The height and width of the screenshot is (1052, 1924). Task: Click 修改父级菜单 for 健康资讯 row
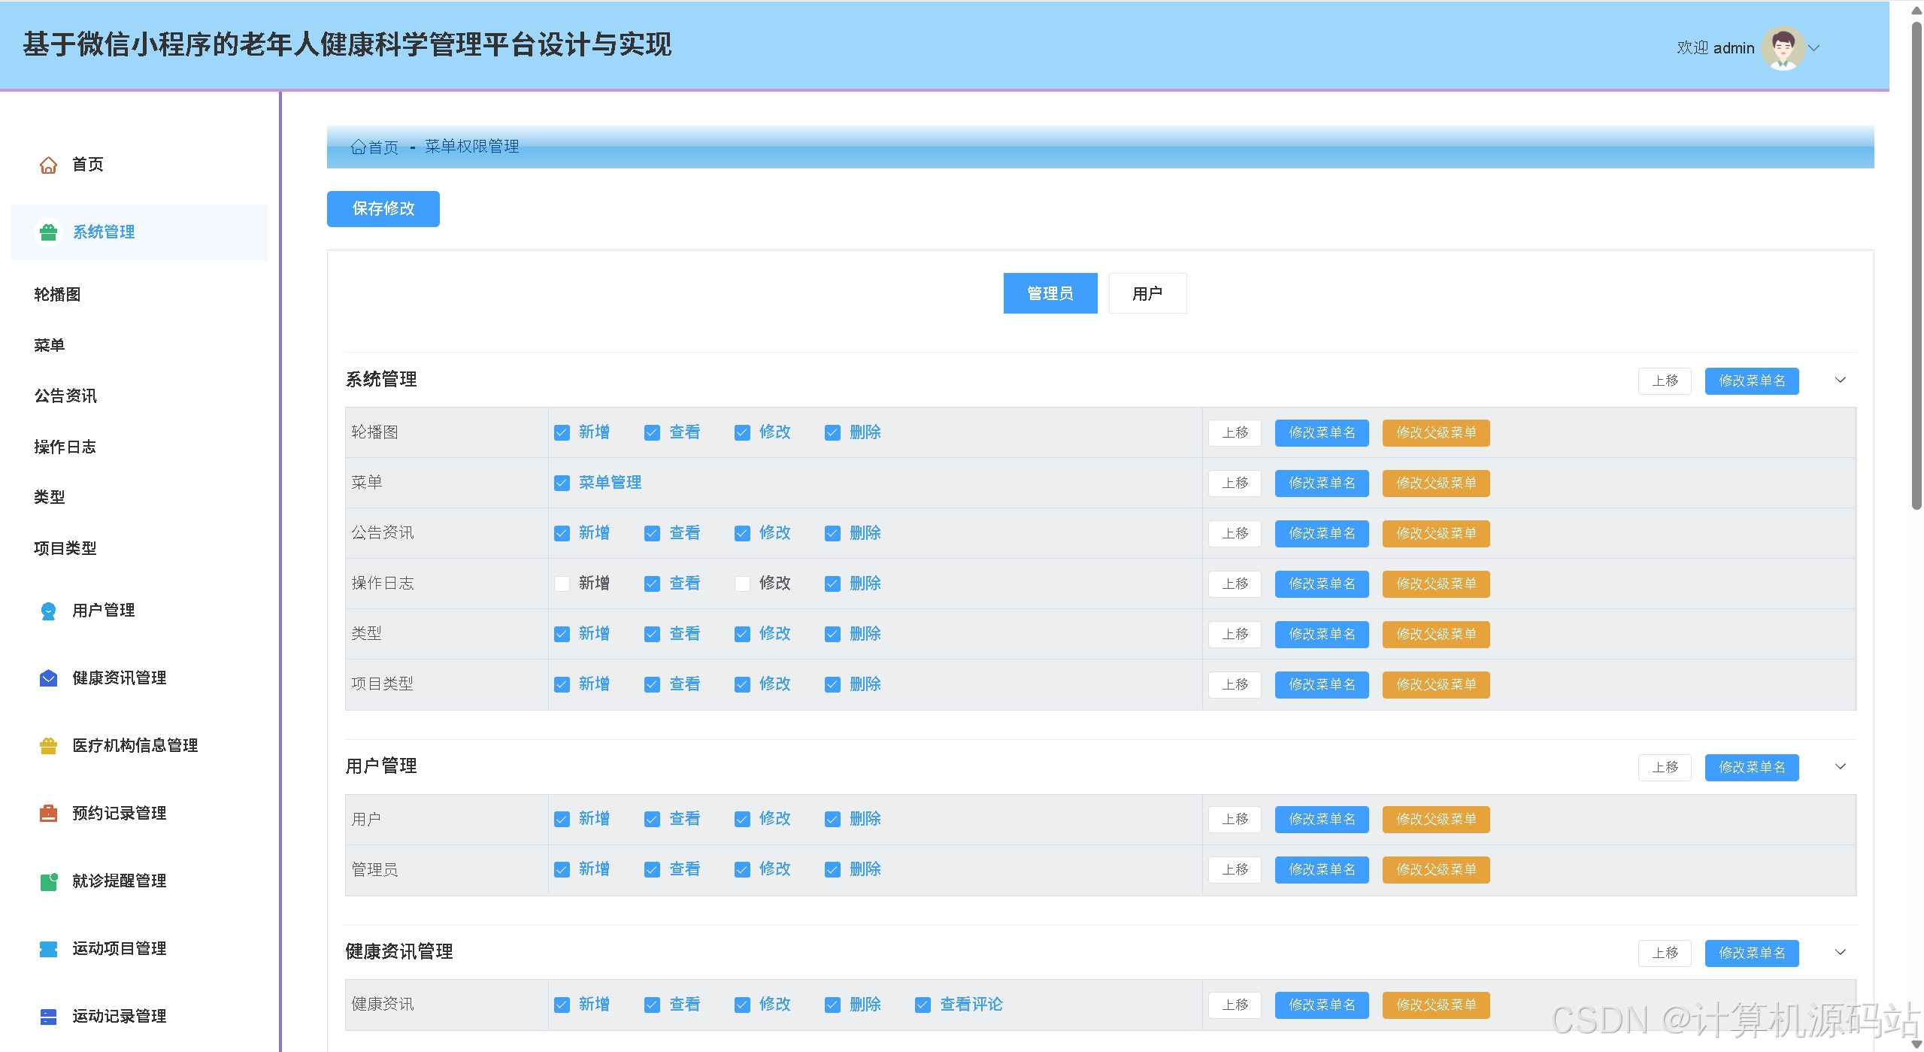[1436, 1005]
